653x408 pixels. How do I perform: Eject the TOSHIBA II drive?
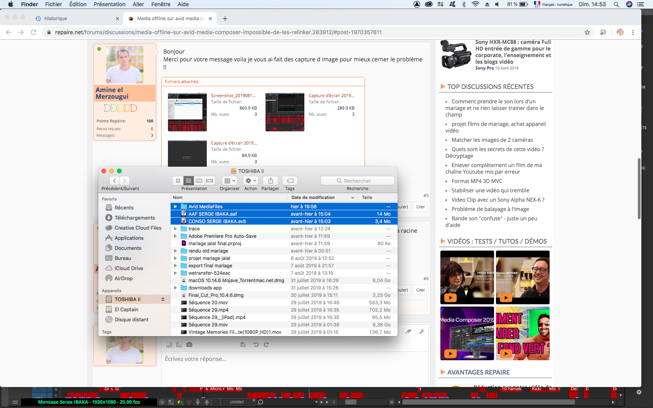coord(163,299)
